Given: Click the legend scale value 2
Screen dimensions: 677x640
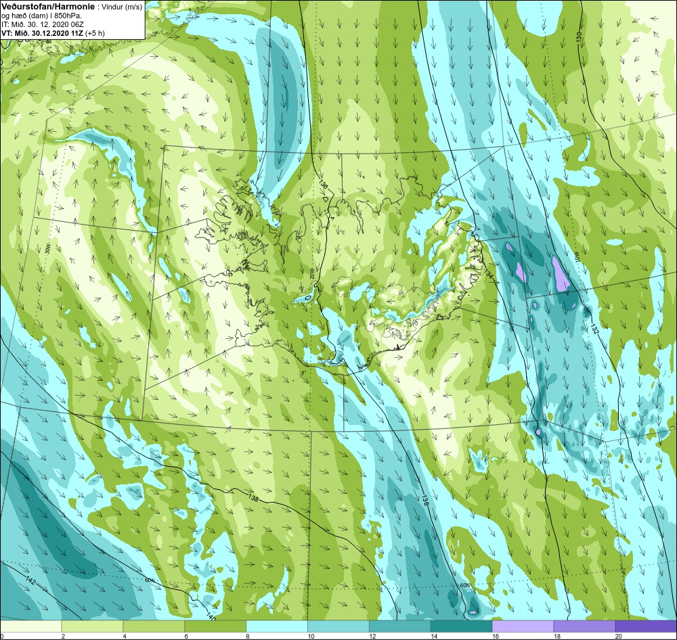Looking at the screenshot, I should [x=63, y=636].
